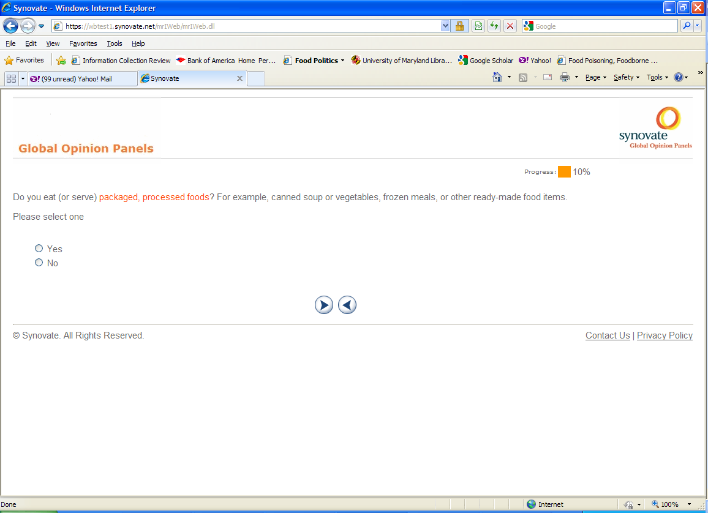Viewport: 708px width, 513px height.
Task: Open Google Scholar bookmark
Action: [486, 61]
